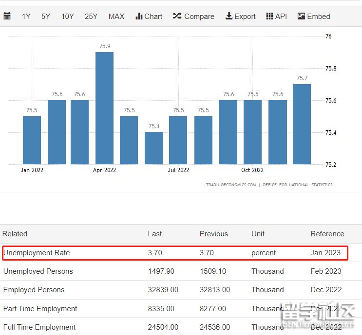The width and height of the screenshot is (362, 335).
Task: Click the last bar labeled 75.7
Action: [x=302, y=124]
